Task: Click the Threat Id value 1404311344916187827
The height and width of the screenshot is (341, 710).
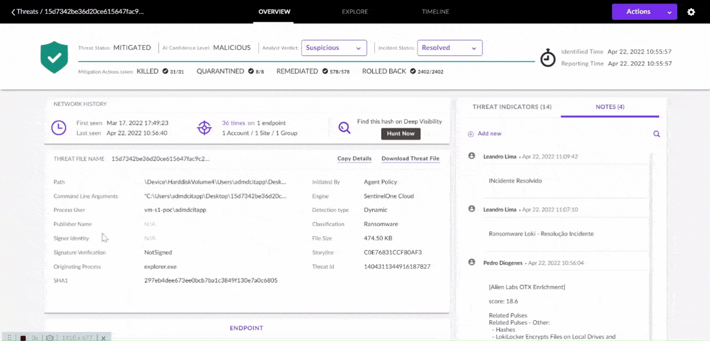Action: [397, 267]
